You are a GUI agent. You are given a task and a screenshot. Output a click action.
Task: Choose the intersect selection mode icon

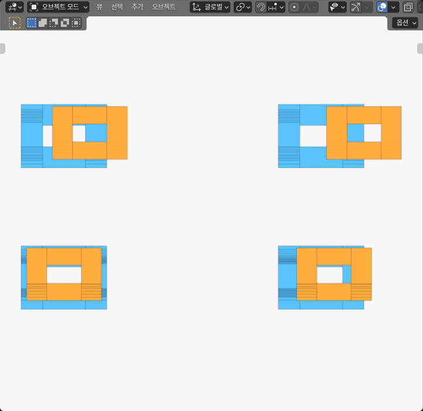76,23
